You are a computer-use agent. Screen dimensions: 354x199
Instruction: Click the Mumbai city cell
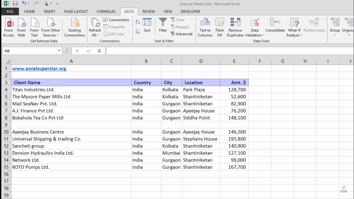[x=172, y=153]
